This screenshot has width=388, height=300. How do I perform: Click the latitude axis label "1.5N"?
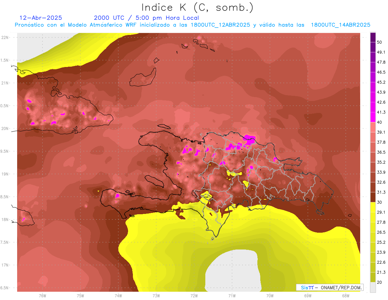[5, 60]
